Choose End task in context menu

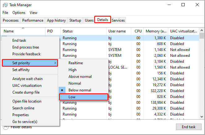pyautogui.click(x=31, y=40)
